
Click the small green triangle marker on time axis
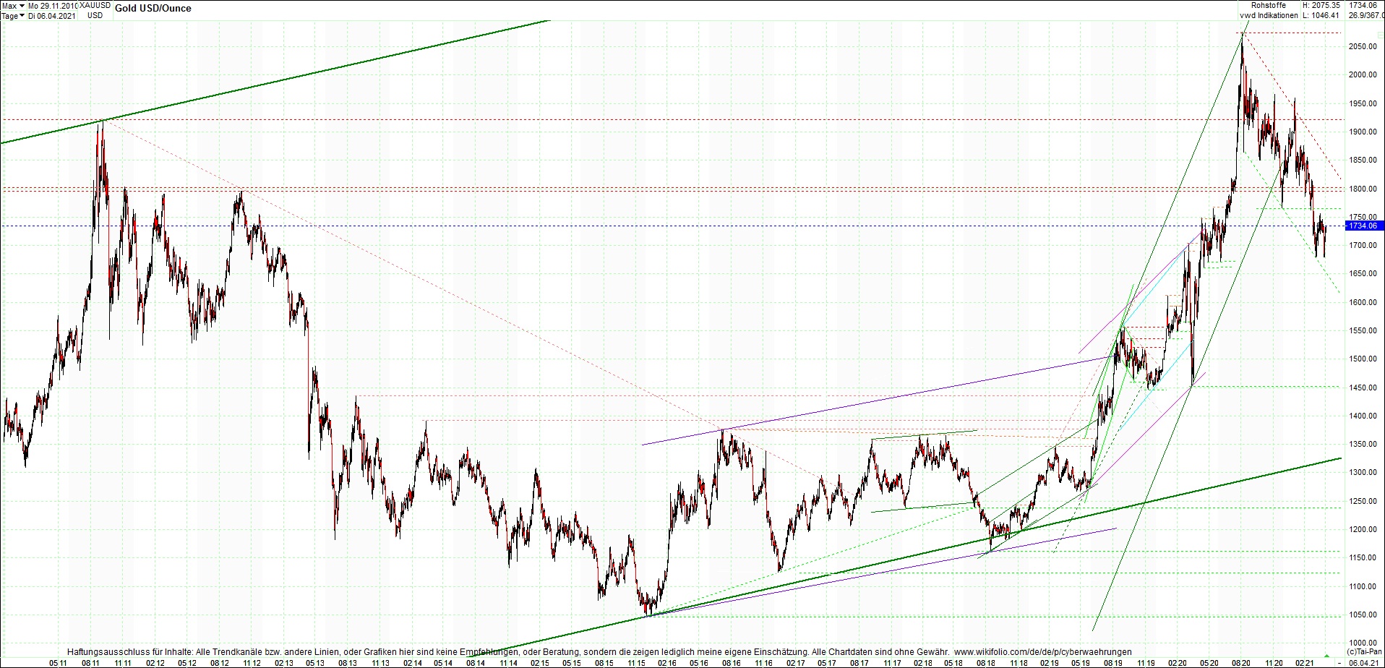1326,656
